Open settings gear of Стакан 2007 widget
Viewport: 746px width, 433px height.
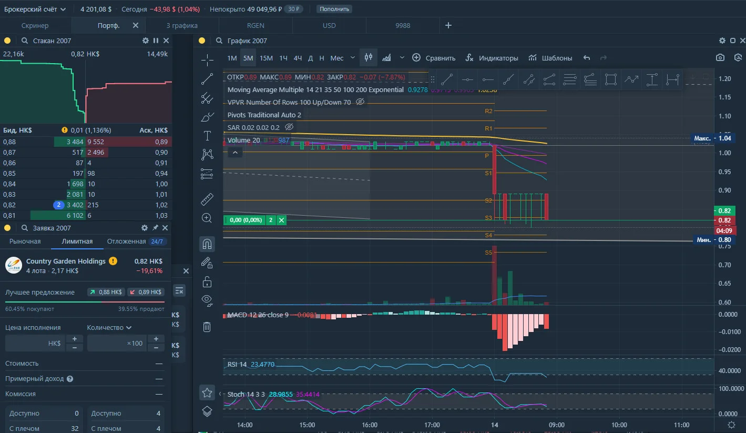click(x=146, y=41)
